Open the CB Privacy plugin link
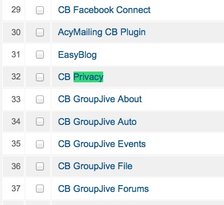Screen dimensions: 224x205 click(80, 77)
